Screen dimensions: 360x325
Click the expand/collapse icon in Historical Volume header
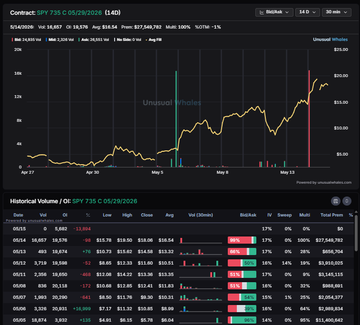347,201
